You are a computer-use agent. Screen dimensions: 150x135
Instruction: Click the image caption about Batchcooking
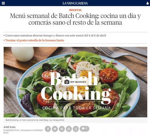click(35, 120)
